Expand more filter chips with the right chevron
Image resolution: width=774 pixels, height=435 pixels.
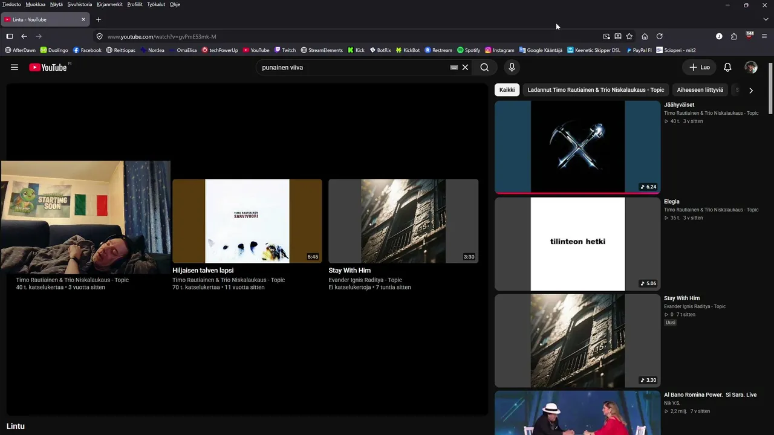pos(751,90)
